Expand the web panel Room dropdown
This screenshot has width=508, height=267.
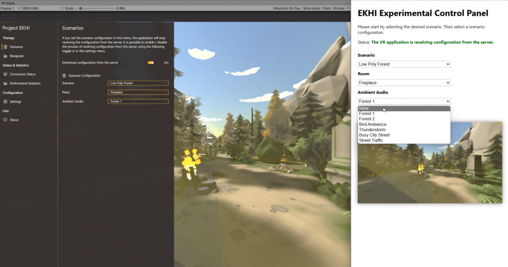pyautogui.click(x=404, y=83)
